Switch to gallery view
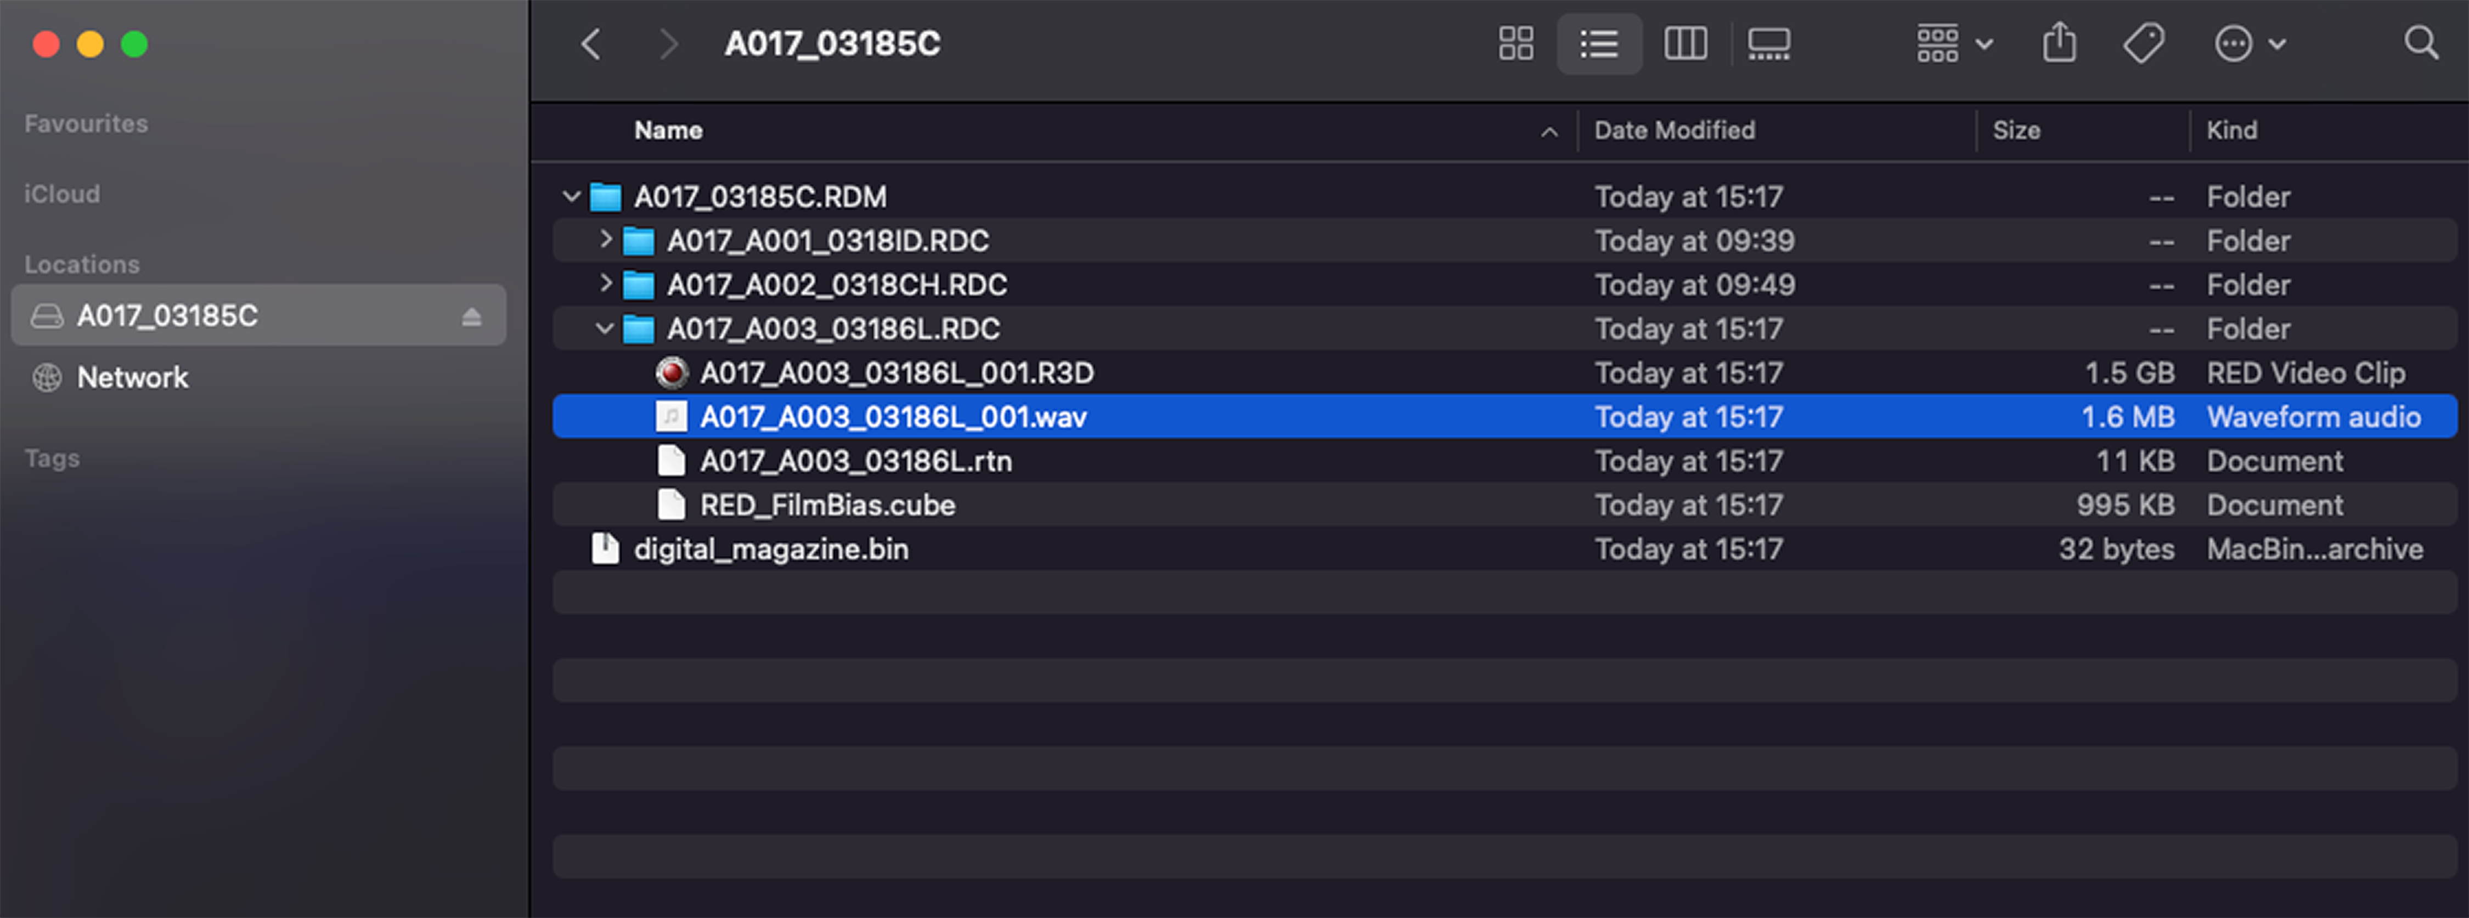 tap(1768, 44)
